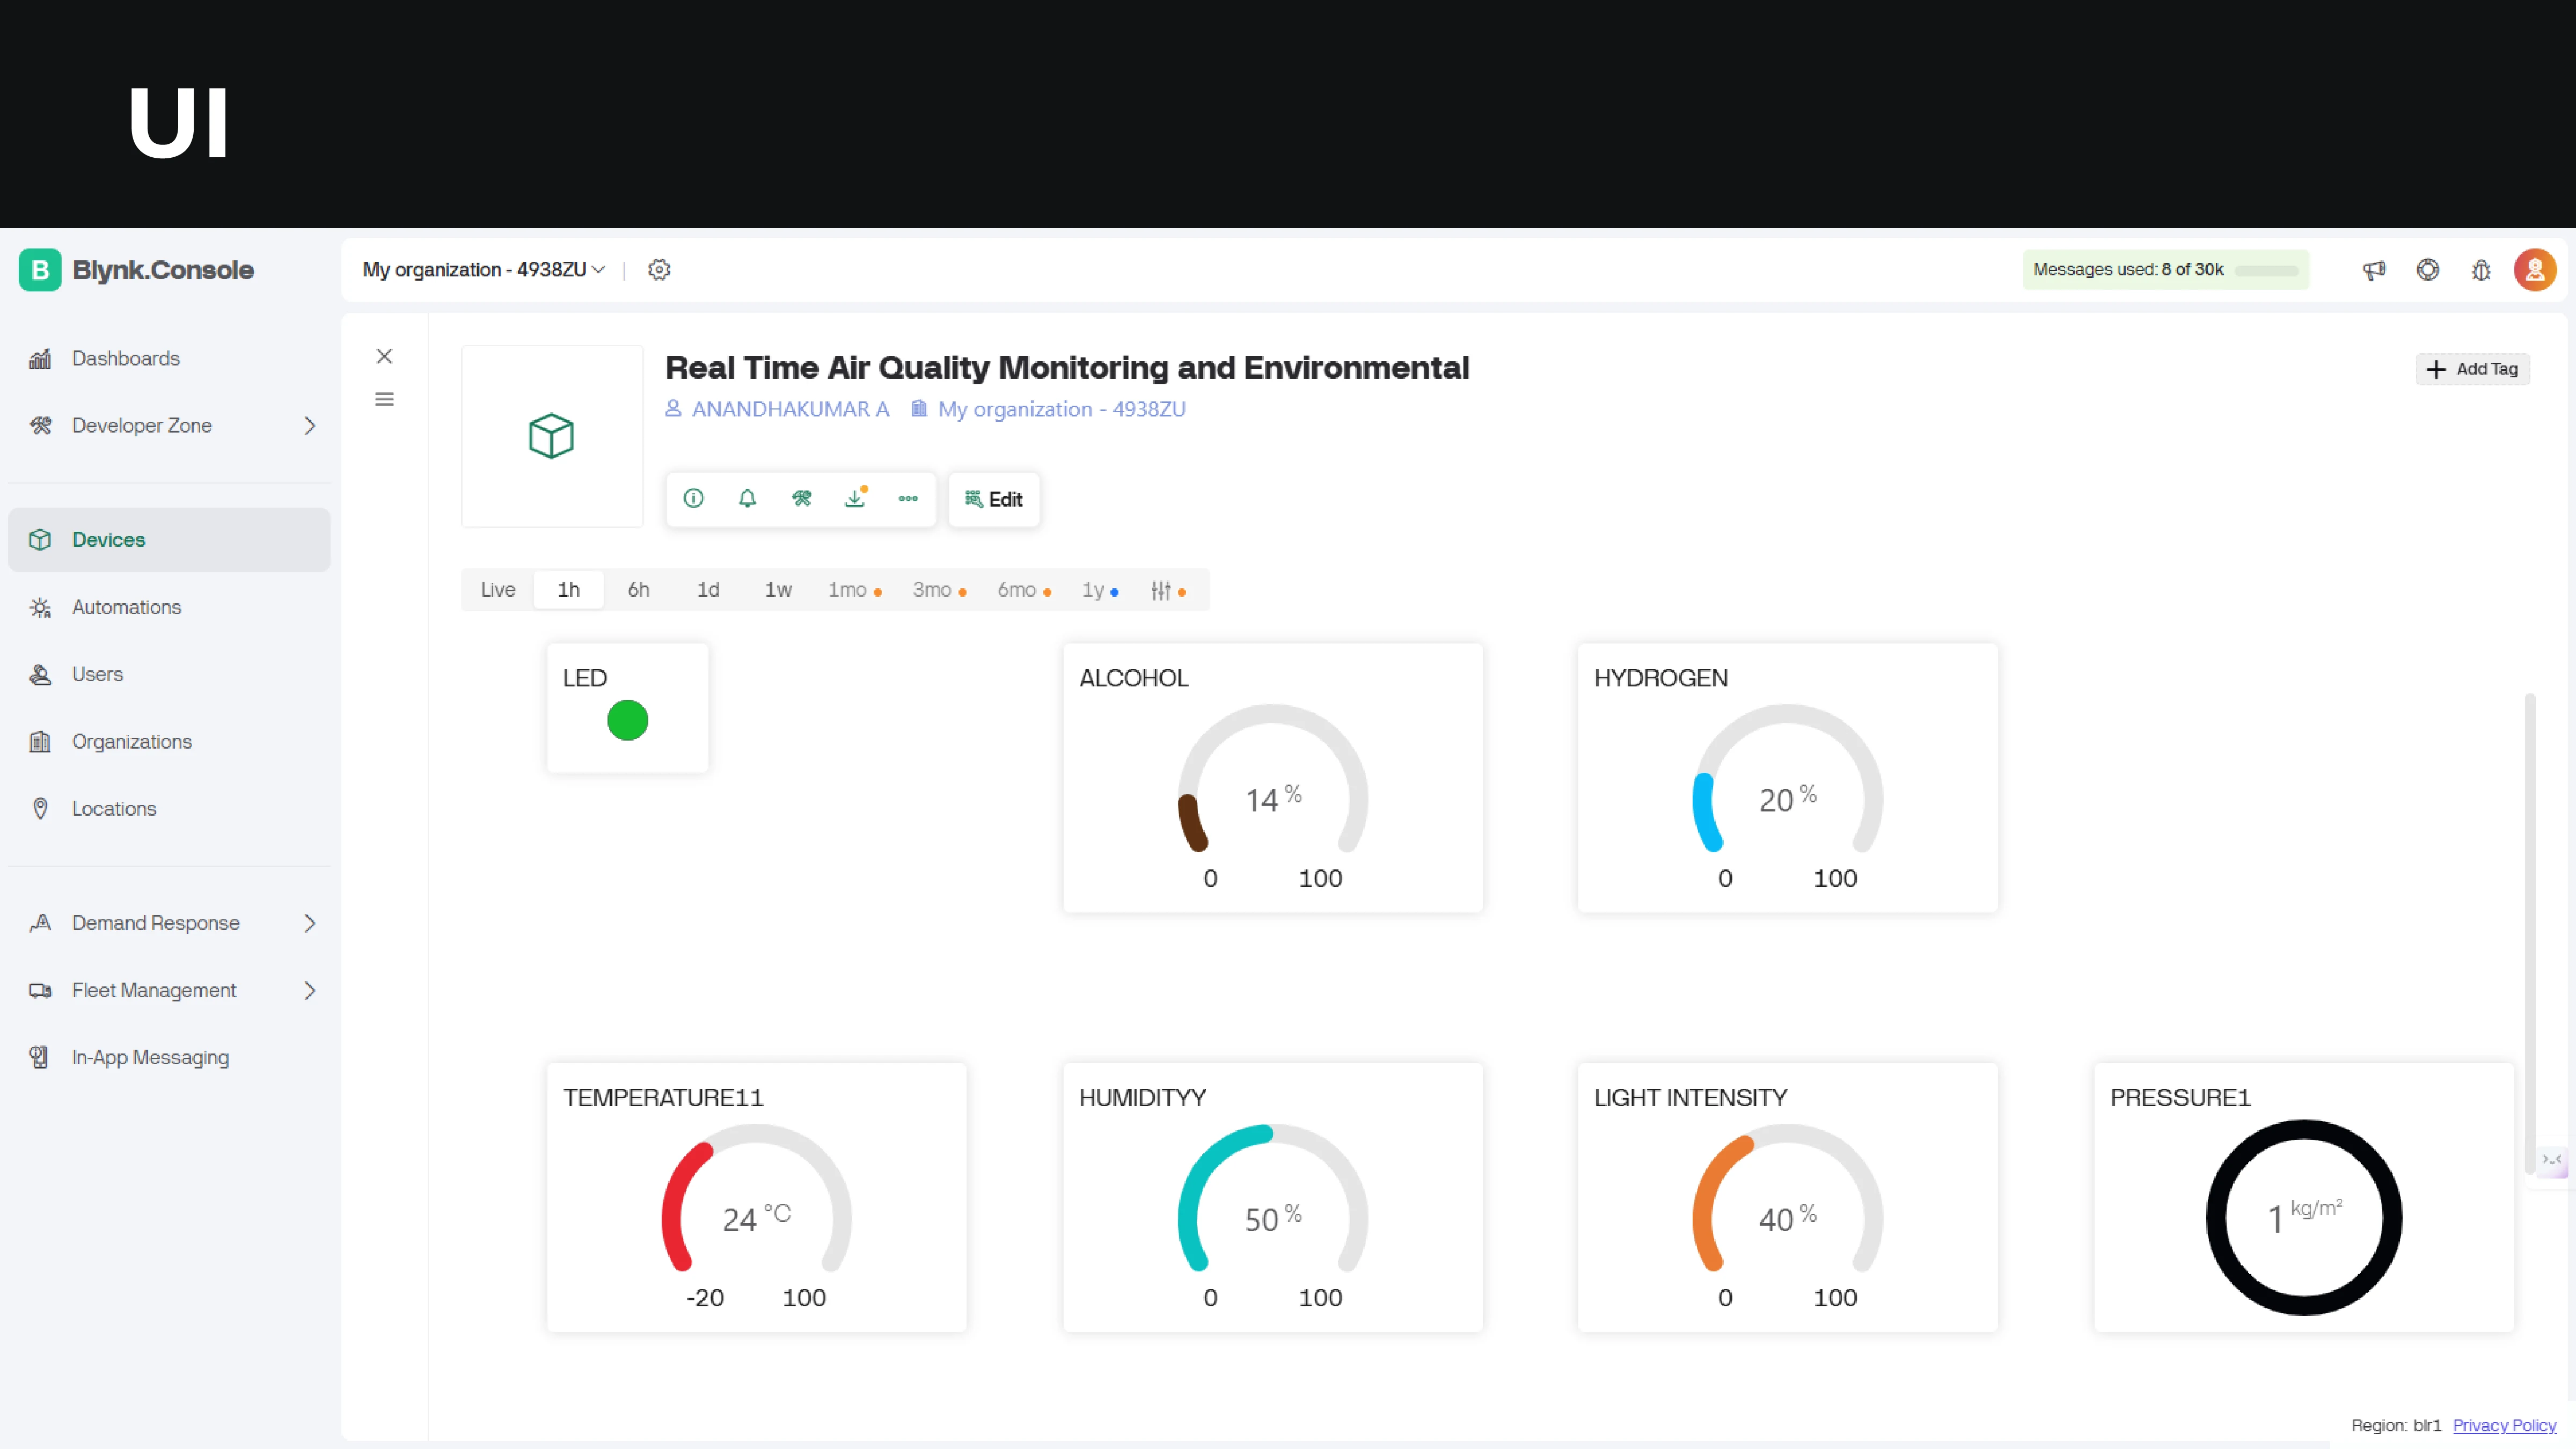
Task: Open the user profile avatar
Action: [x=2534, y=270]
